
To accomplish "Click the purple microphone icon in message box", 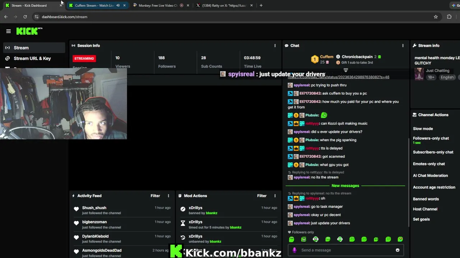I will [x=294, y=250].
